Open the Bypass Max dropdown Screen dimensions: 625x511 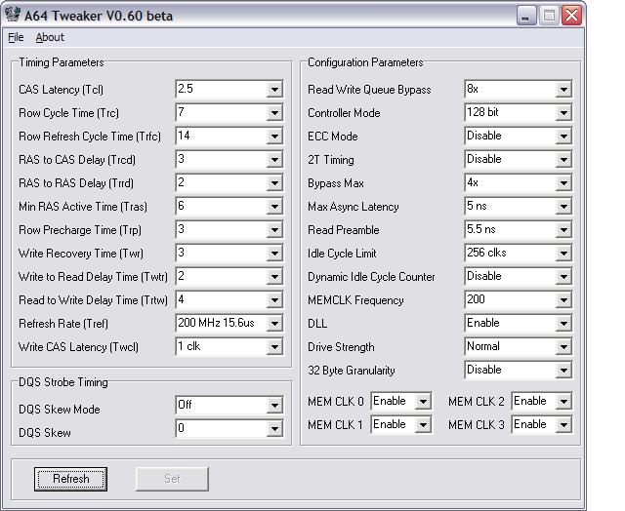[x=563, y=183]
